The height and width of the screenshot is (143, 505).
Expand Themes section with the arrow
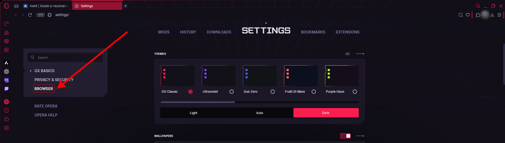360,54
